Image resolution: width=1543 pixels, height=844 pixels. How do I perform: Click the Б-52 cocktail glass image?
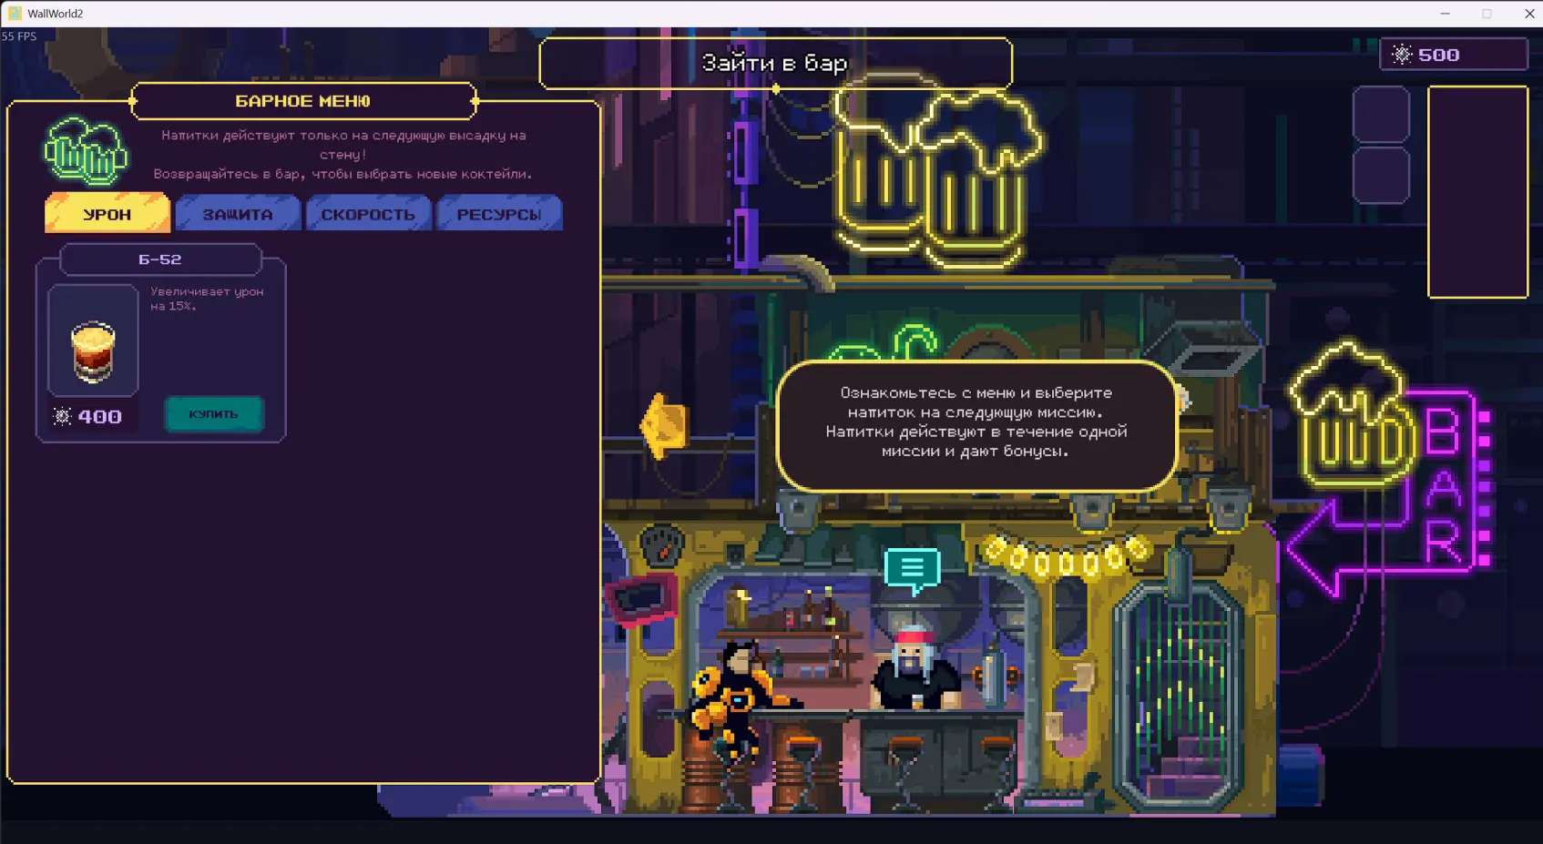[93, 350]
